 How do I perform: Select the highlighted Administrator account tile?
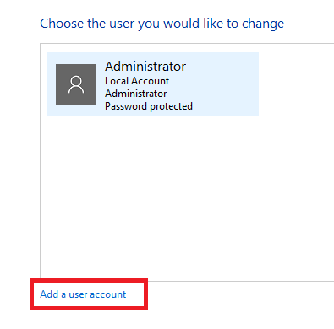[x=153, y=84]
